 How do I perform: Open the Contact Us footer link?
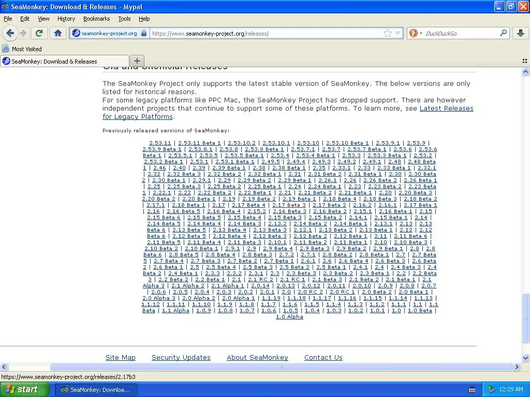tap(323, 357)
